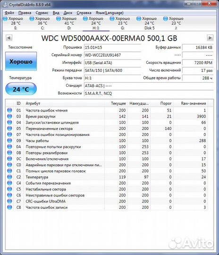Click status orb for Частота ошибок записи

click(x=9, y=207)
